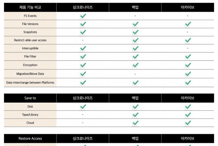Click the File Versions checkmark under 백업
The height and width of the screenshot is (146, 218).
pyautogui.click(x=136, y=24)
